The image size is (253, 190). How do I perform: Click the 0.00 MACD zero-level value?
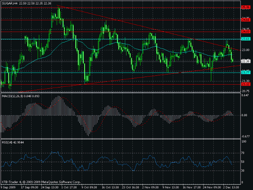pos(244,115)
